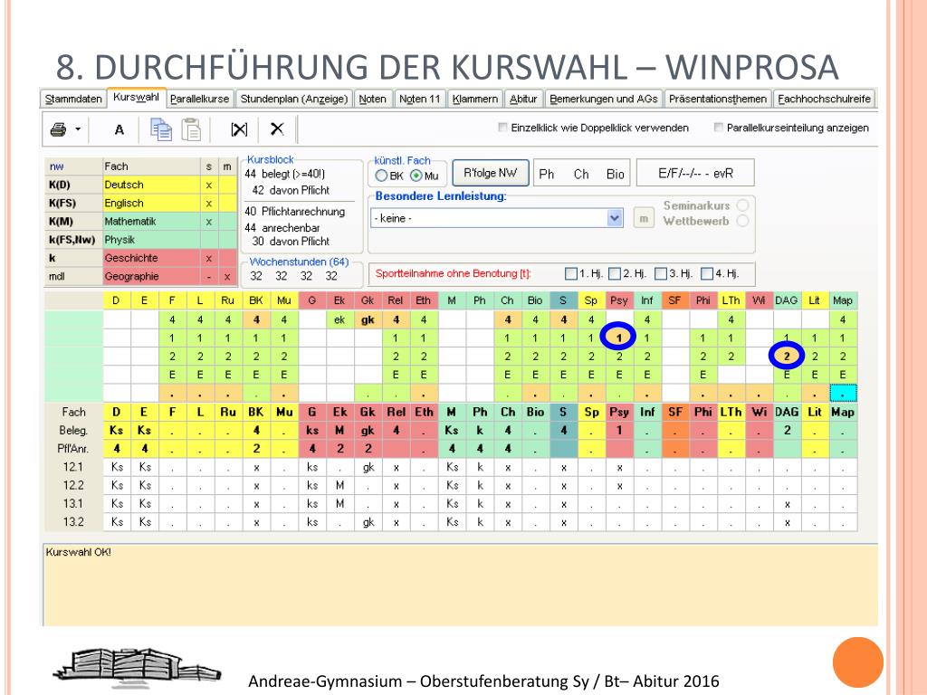Open the Klammern tab
927x695 pixels.
coord(474,99)
